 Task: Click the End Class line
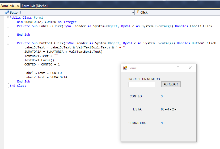coord(18,86)
